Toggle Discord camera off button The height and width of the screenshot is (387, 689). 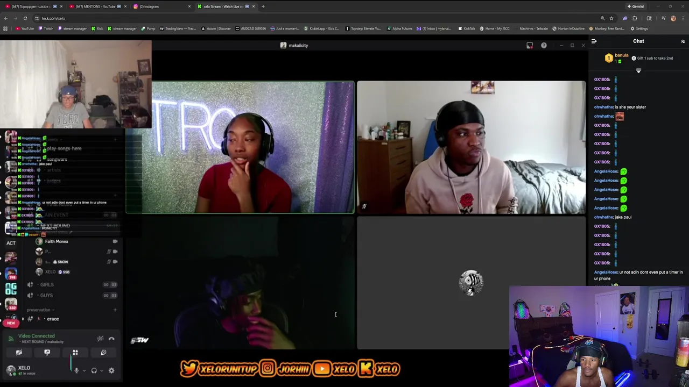(x=19, y=353)
